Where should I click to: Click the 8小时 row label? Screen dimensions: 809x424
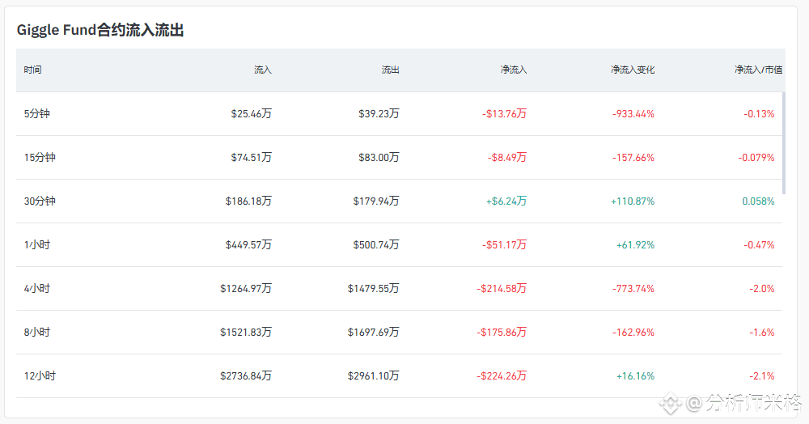pos(37,333)
